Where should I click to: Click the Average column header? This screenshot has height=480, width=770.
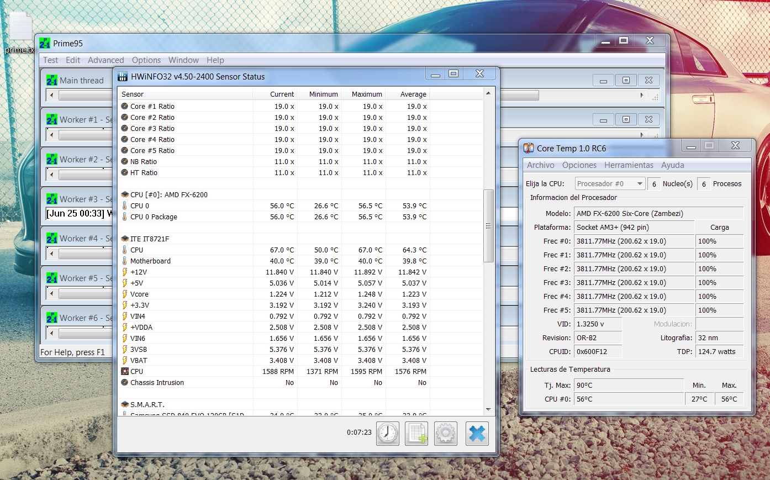407,94
